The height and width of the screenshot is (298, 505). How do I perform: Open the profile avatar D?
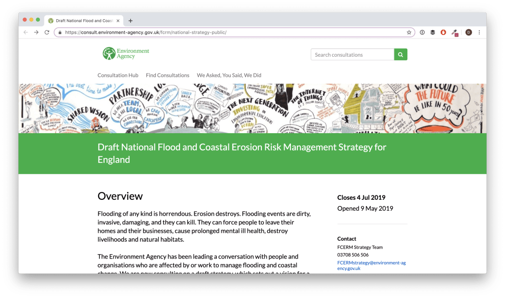point(469,32)
